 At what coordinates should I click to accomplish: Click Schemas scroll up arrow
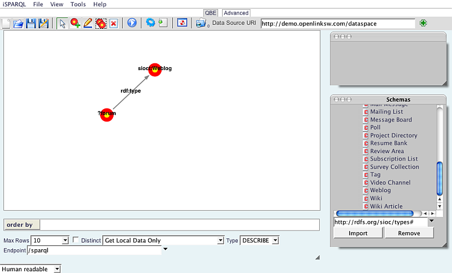point(440,199)
